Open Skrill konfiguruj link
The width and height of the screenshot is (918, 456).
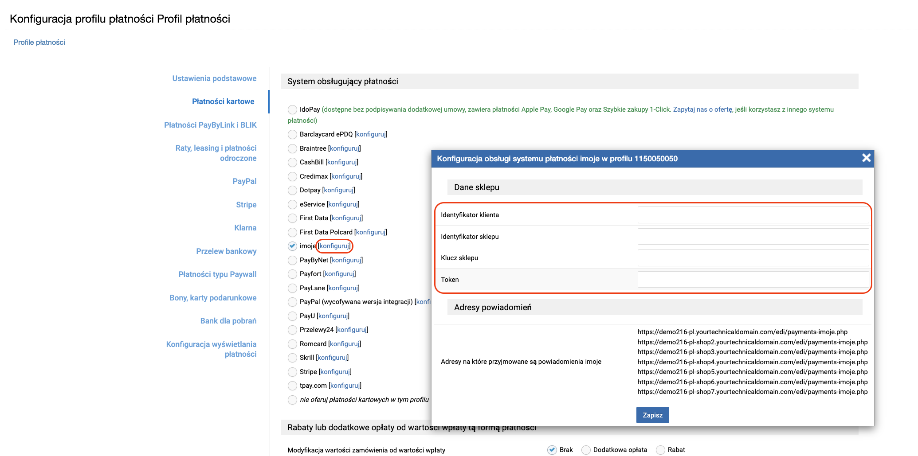point(332,358)
